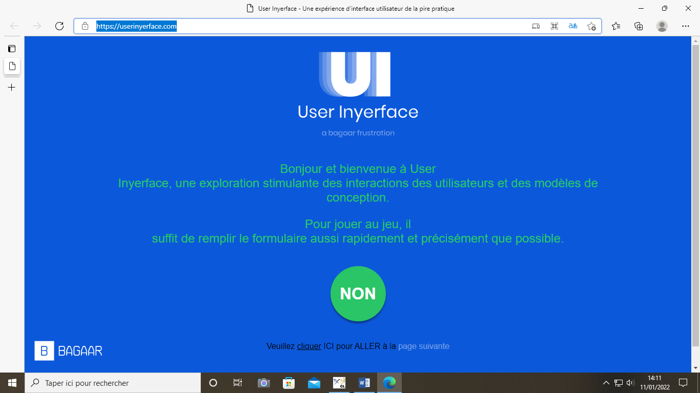Viewport: 700px width, 393px height.
Task: Click the taskbar search box
Action: 113,383
